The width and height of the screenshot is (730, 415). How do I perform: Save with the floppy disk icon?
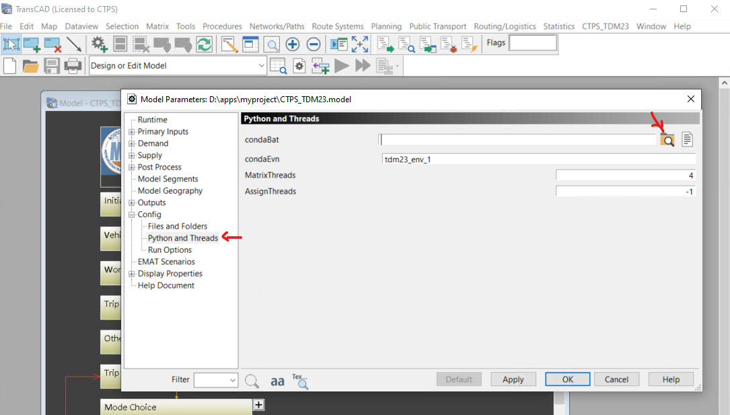tap(52, 66)
